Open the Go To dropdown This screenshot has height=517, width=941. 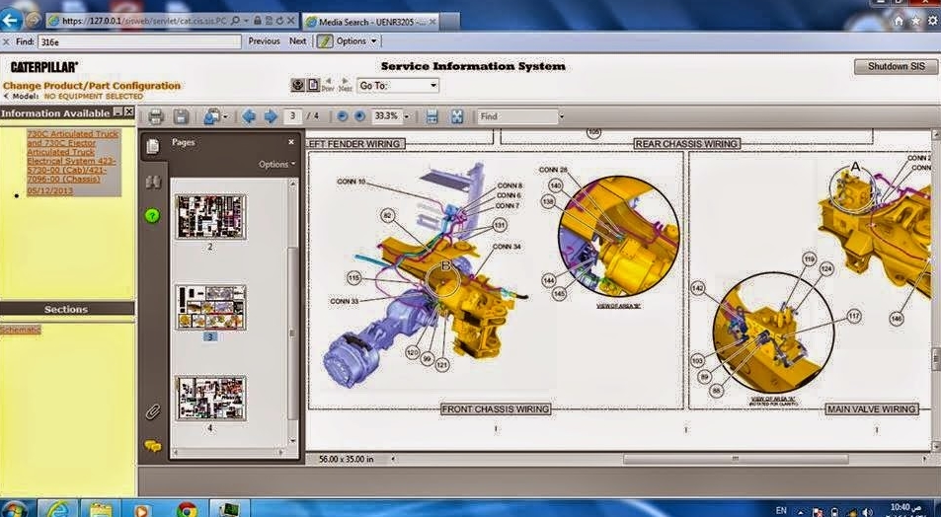point(398,86)
